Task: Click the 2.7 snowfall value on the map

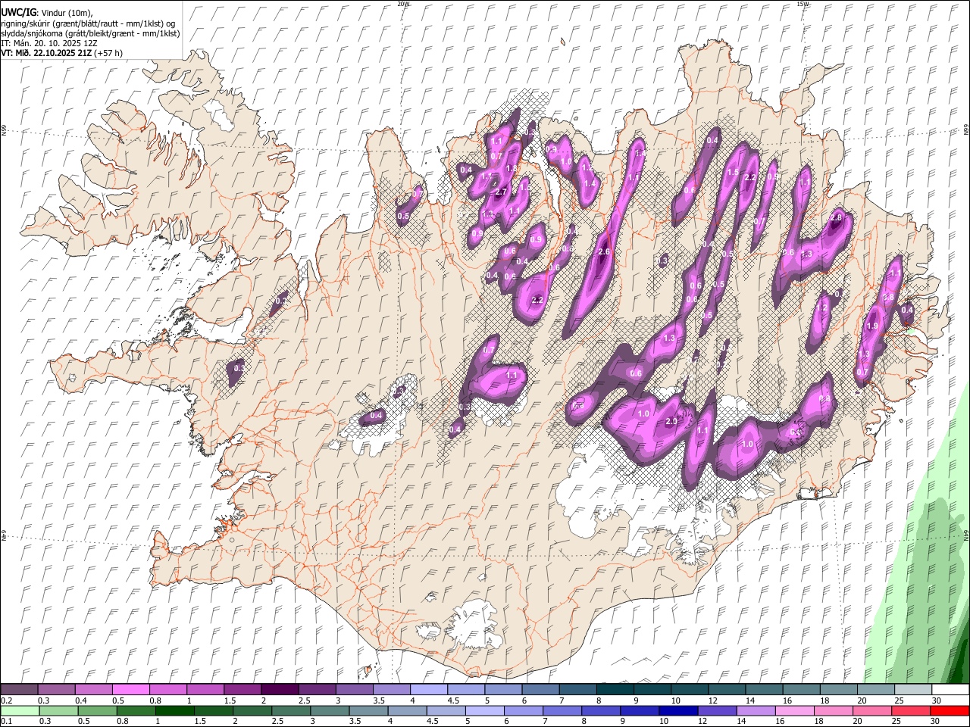Action: click(501, 192)
